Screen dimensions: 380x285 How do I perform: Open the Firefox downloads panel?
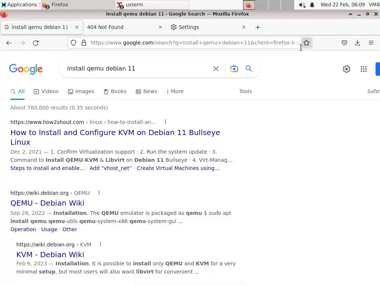coord(357,43)
